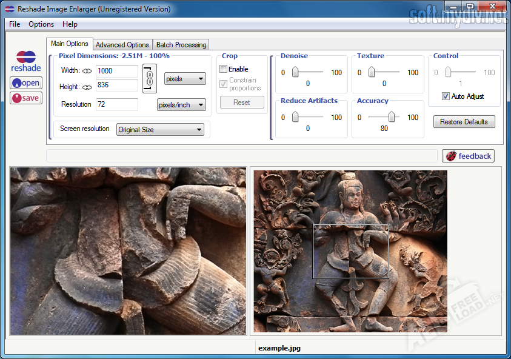Open the Screen resolution Original Size dropdown
Screen dimensions: 511x359
pyautogui.click(x=160, y=130)
